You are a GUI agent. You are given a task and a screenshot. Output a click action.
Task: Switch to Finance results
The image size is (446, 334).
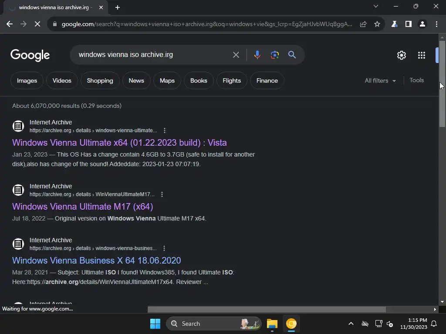pos(267,80)
